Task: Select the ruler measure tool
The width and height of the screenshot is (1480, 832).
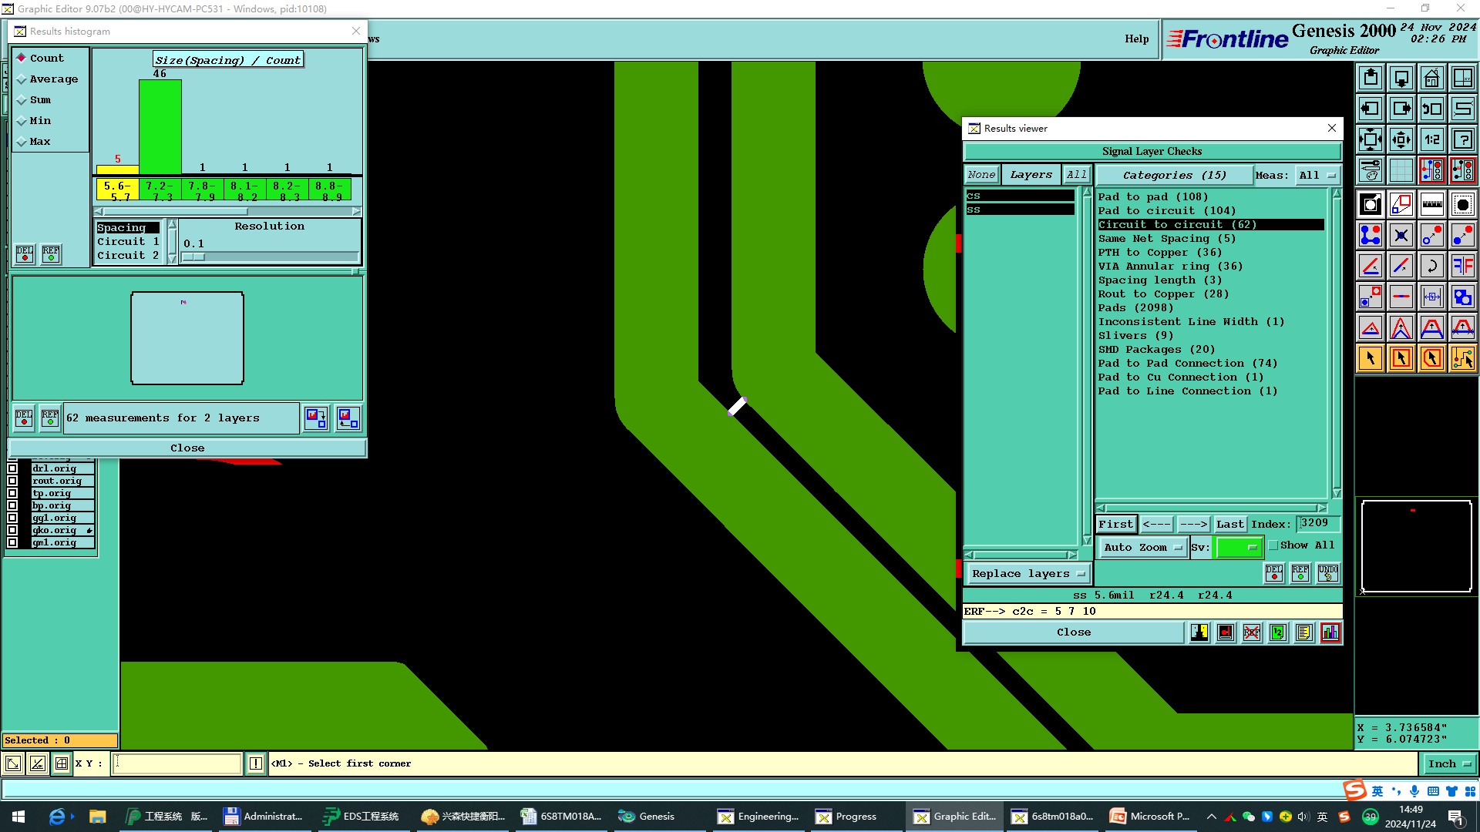Action: [1431, 204]
